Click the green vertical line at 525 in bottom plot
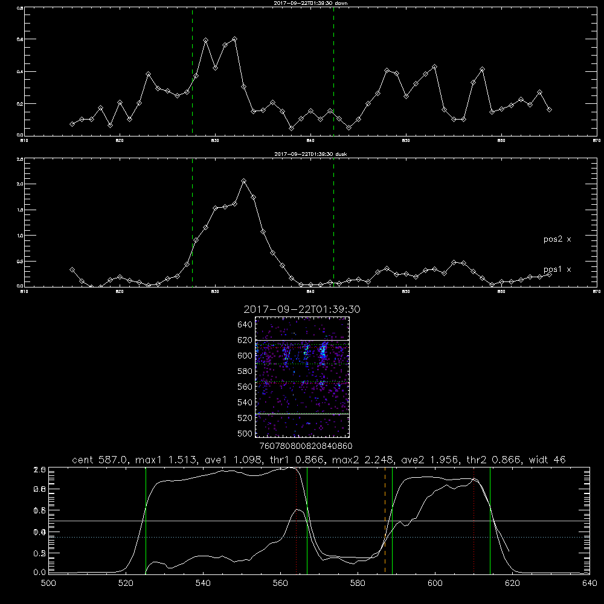The height and width of the screenshot is (604, 604). click(146, 521)
